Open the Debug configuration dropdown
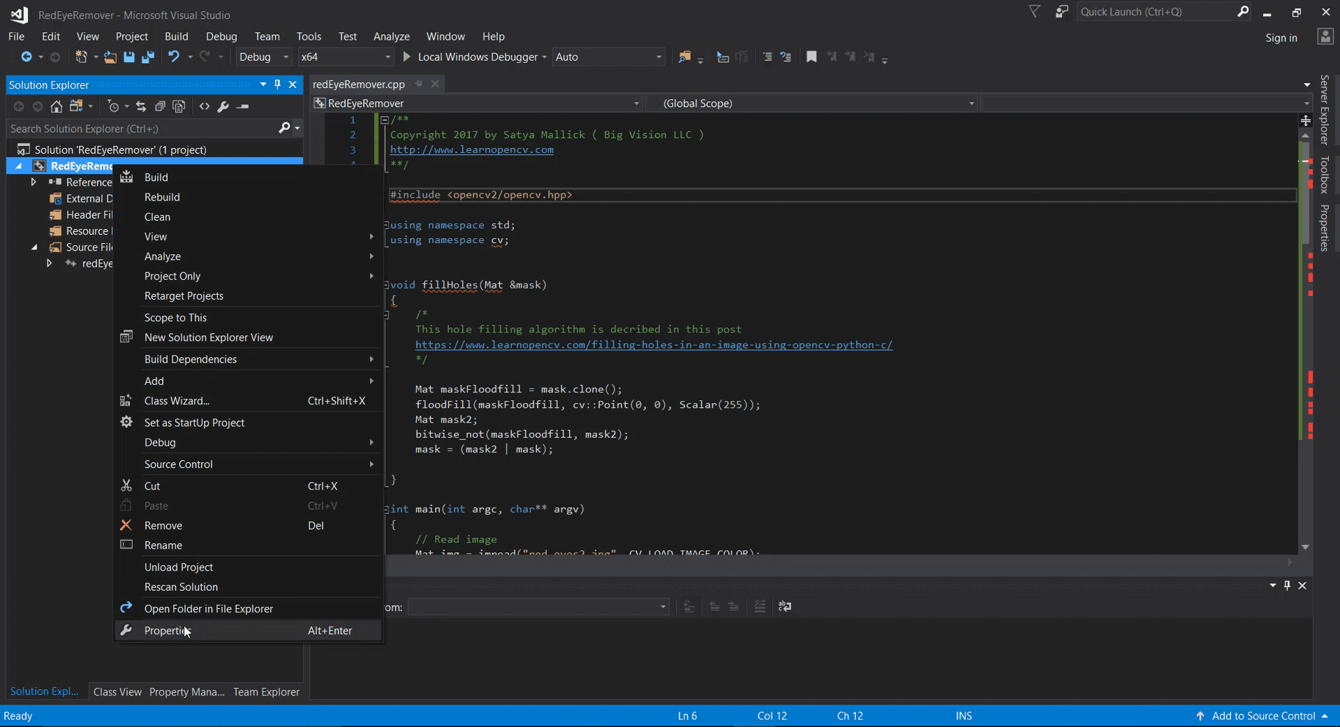 (x=264, y=57)
